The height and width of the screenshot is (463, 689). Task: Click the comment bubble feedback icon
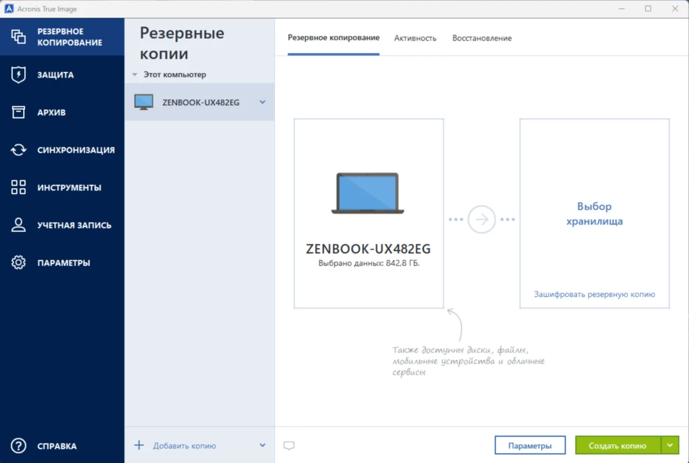(x=289, y=446)
